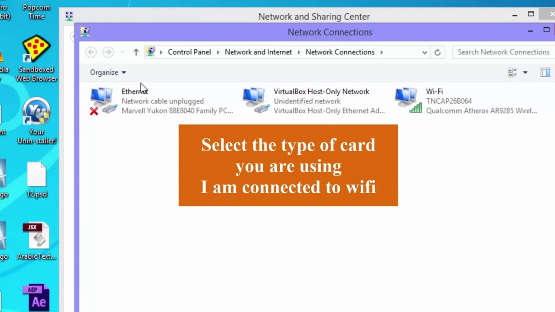Refresh the Network Connections view
Viewport: 555px width, 312px height.
click(x=437, y=52)
